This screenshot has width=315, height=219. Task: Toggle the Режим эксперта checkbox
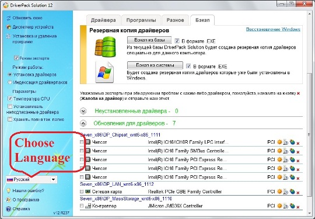(x=16, y=58)
